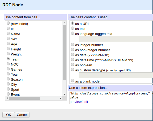Screen dimensions: 153x121
Task: Set content used as text
Action: click(x=73, y=28)
